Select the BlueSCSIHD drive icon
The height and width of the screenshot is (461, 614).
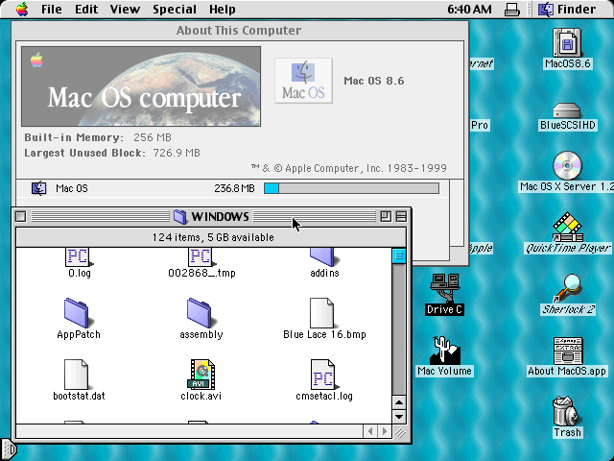point(567,110)
